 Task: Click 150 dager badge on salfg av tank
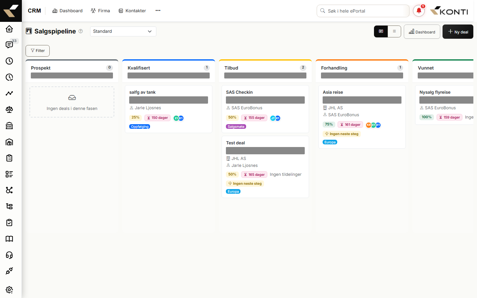point(157,118)
